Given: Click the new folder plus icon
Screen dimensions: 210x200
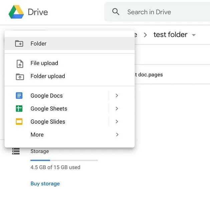Looking at the screenshot, I should pyautogui.click(x=19, y=43).
